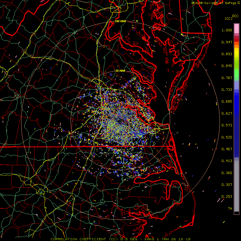Click the 0.360 legend value
241x241 pixels.
click(227, 173)
